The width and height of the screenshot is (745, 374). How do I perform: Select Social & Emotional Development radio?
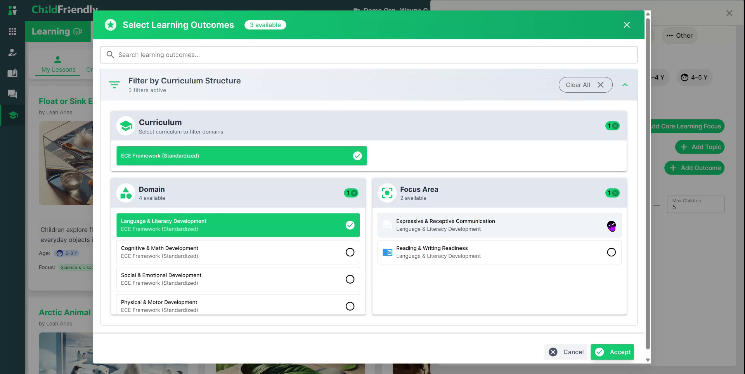click(350, 279)
